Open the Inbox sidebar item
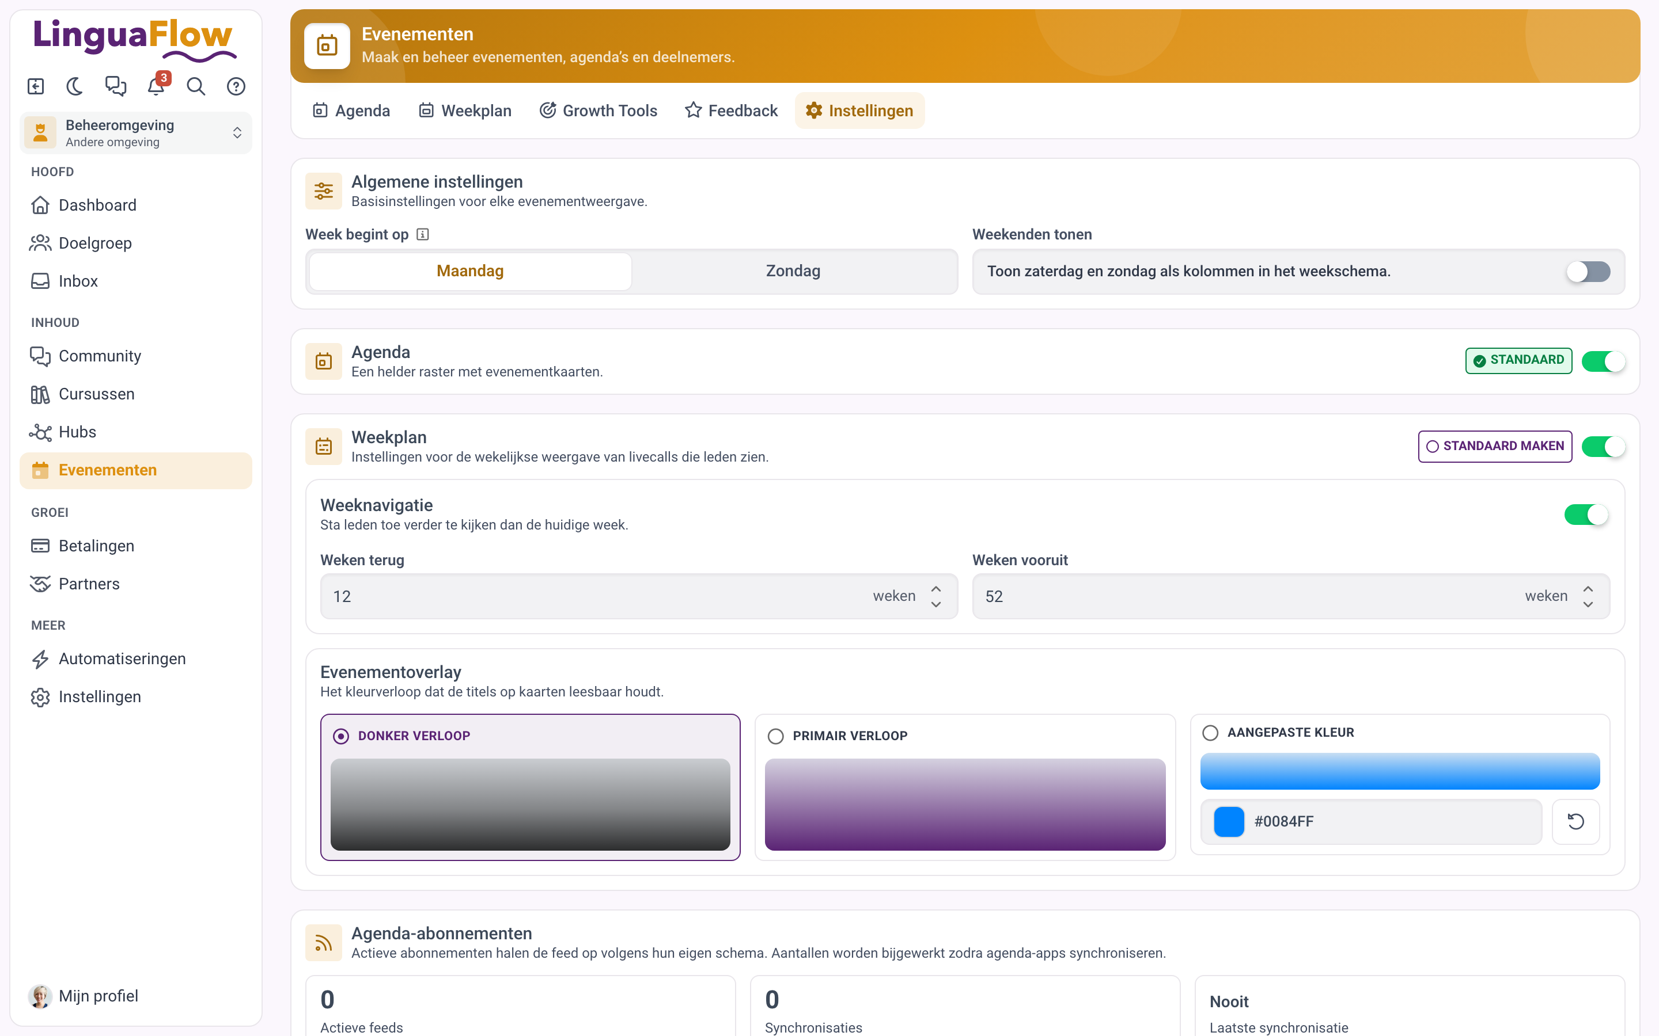The width and height of the screenshot is (1659, 1036). point(136,281)
